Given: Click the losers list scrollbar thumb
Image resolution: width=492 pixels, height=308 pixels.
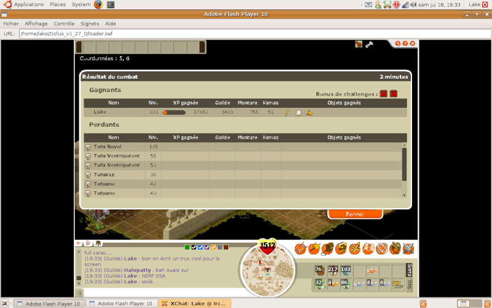Looking at the screenshot, I should point(404,164).
